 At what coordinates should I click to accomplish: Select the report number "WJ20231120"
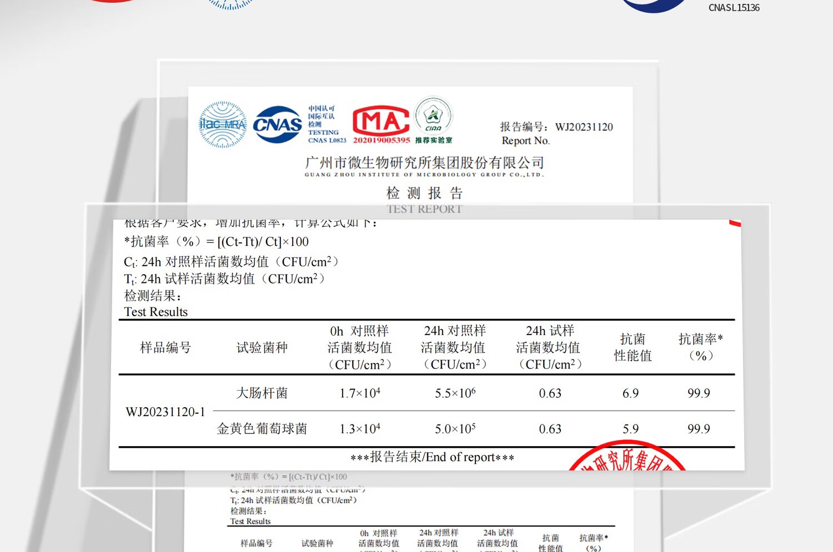584,127
